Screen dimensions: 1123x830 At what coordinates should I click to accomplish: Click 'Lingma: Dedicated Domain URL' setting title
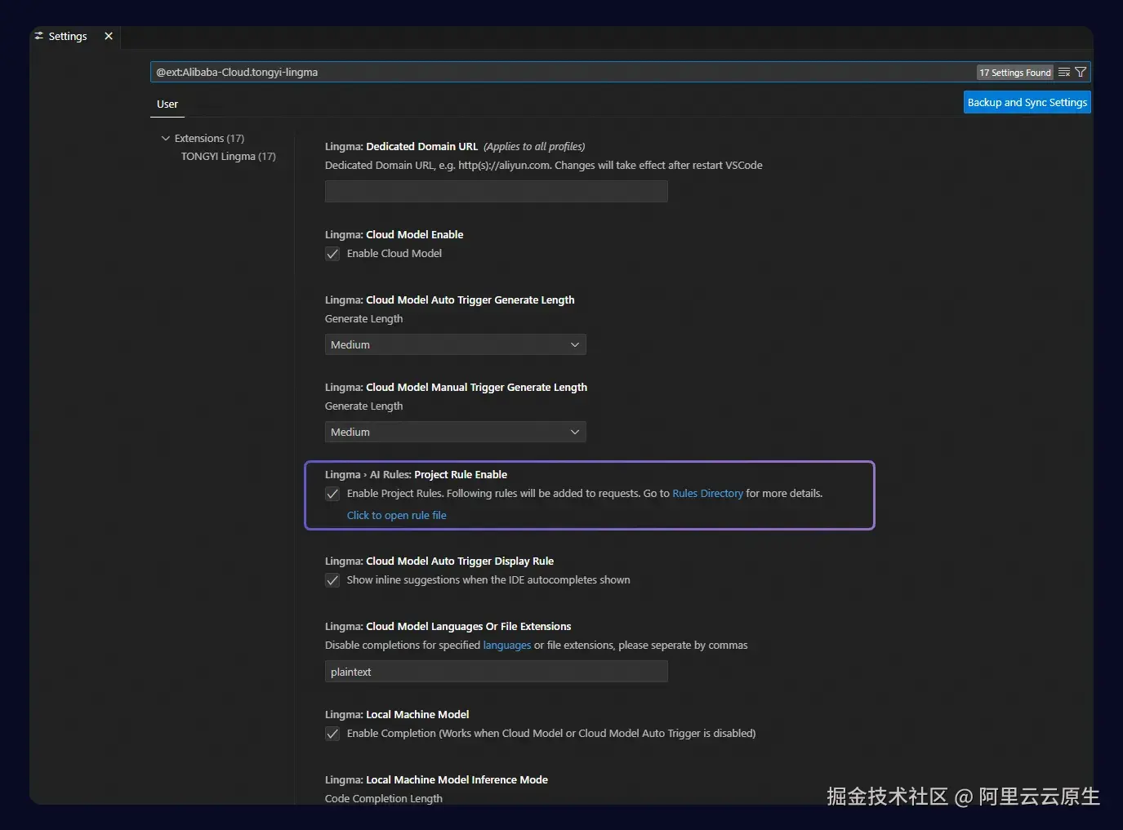coord(402,147)
